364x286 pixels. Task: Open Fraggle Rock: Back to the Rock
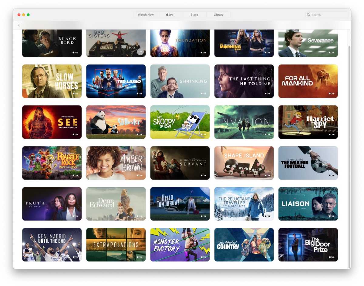tap(52, 163)
